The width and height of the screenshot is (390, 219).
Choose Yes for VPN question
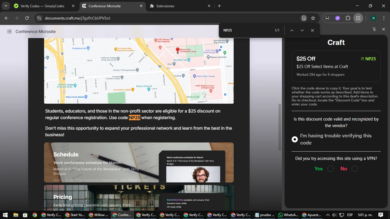coord(330,169)
